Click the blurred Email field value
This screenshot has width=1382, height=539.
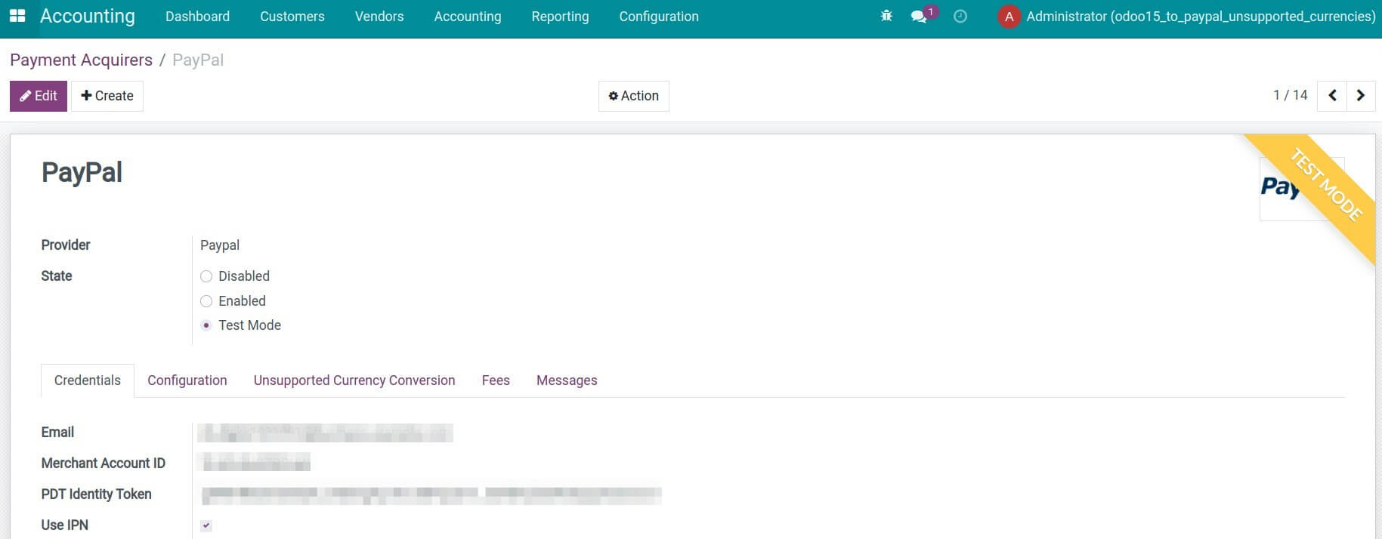pyautogui.click(x=325, y=433)
